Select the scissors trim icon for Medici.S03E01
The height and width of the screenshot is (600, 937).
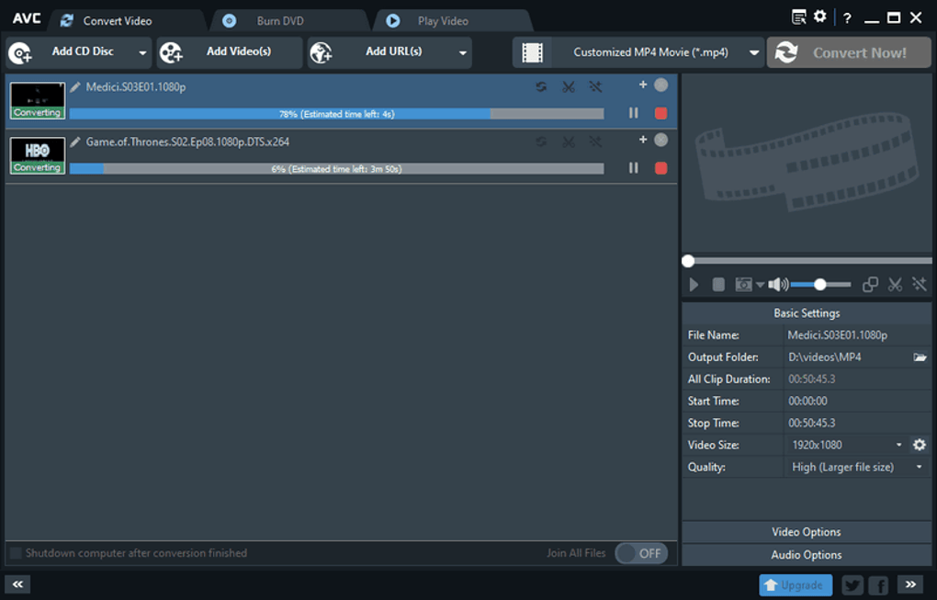tap(569, 86)
